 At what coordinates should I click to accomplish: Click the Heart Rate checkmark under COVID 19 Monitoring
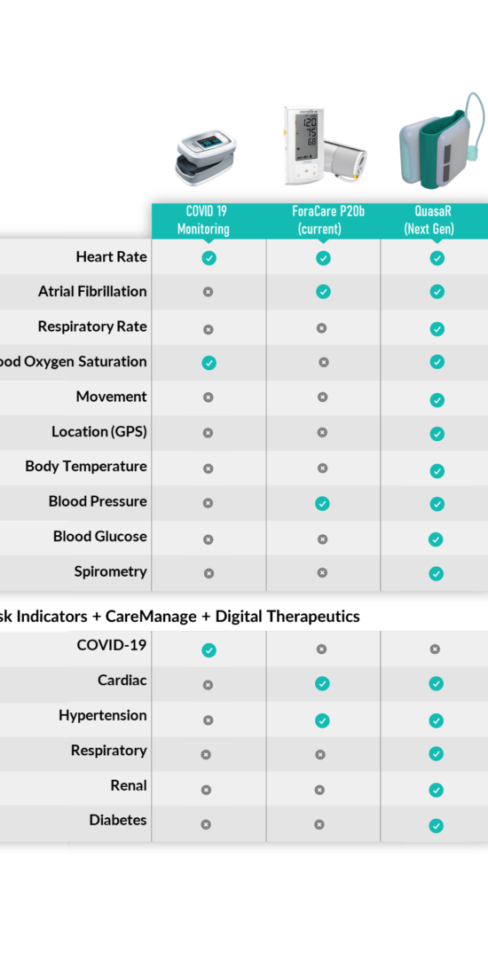209,257
